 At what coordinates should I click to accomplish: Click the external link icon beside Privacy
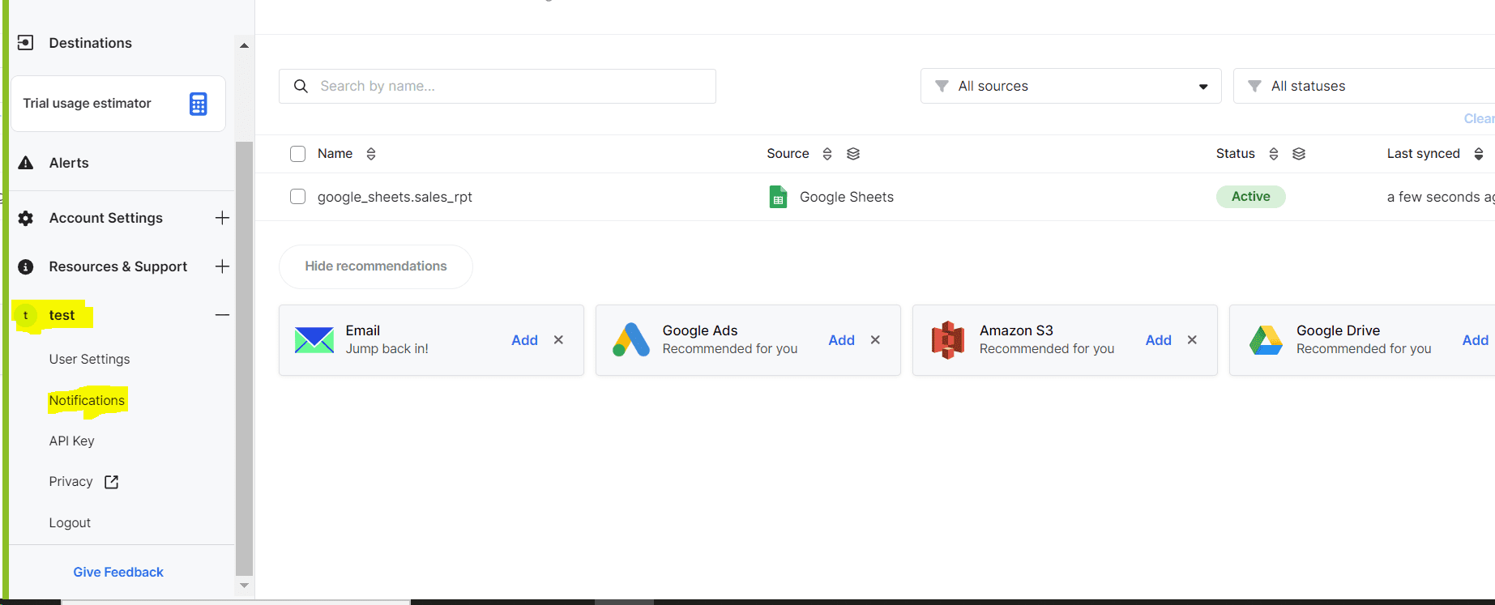point(112,482)
